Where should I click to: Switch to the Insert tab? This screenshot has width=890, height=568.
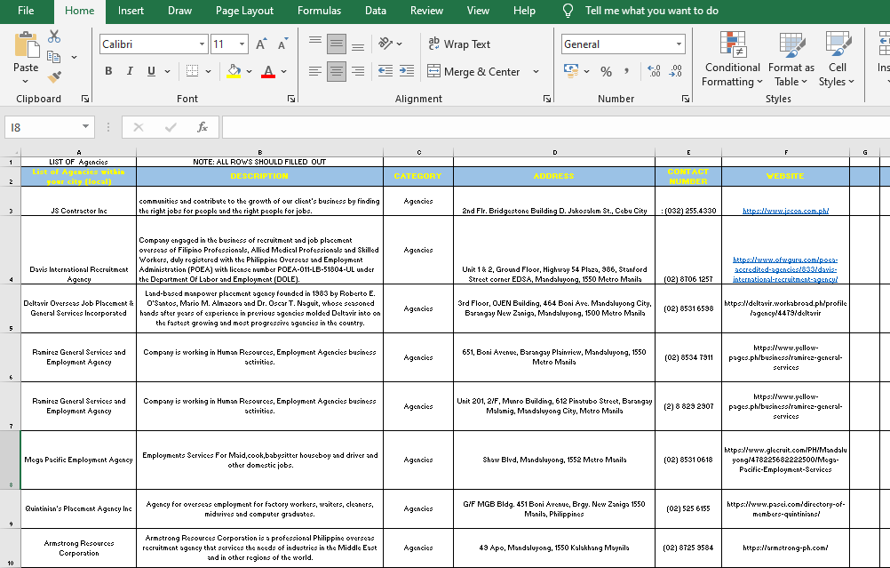131,11
